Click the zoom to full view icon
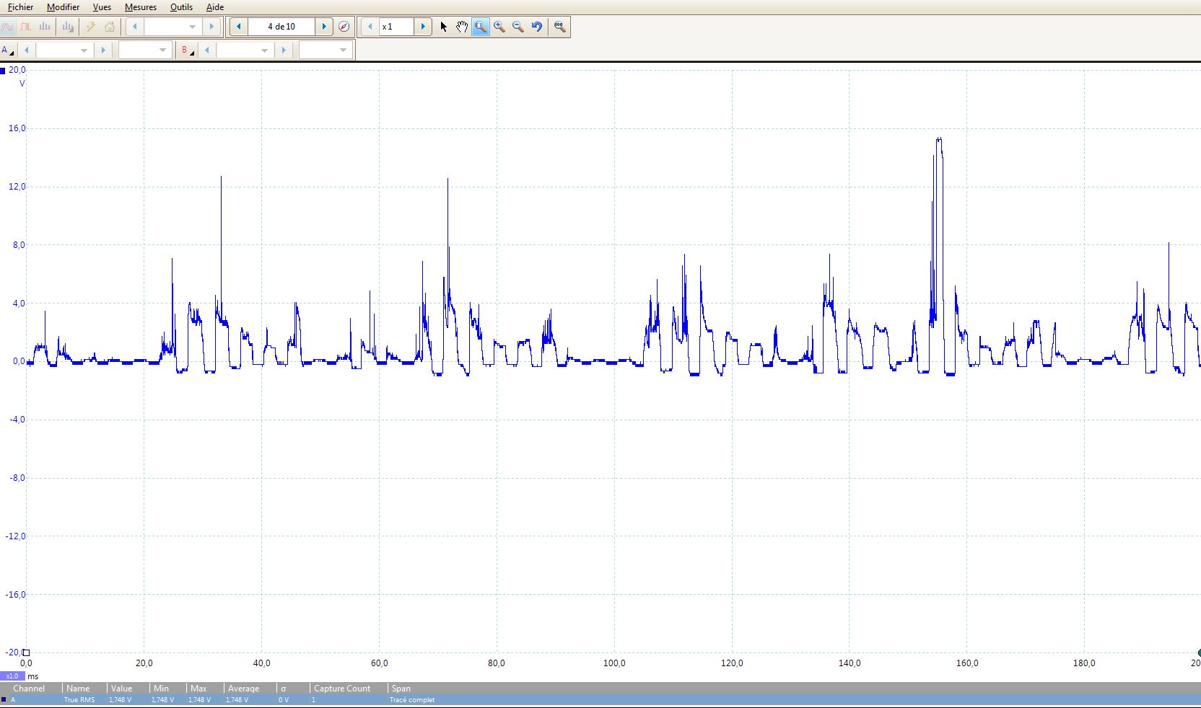 559,27
